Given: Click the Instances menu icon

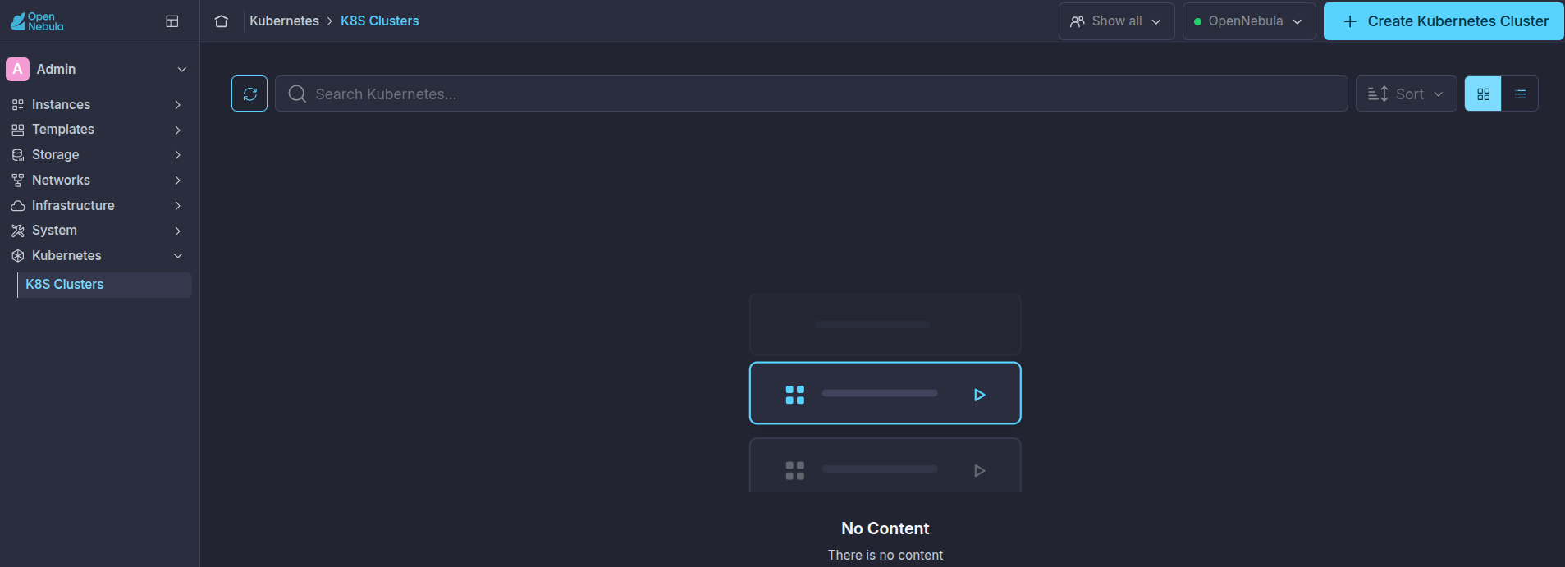Looking at the screenshot, I should (18, 105).
